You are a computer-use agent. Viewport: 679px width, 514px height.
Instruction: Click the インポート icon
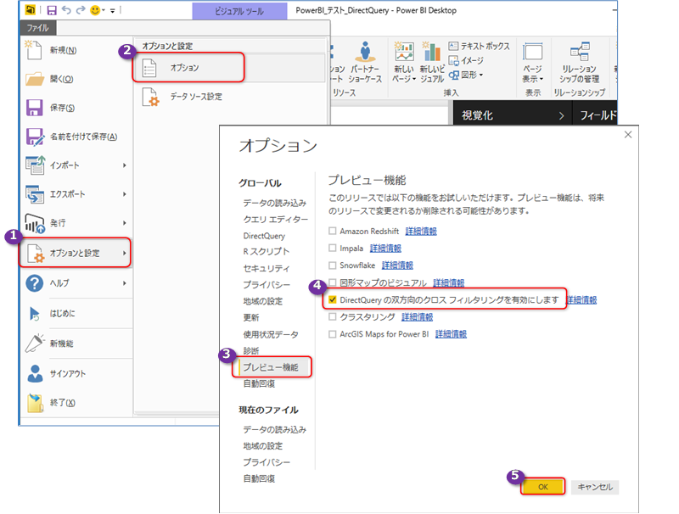pyautogui.click(x=35, y=165)
